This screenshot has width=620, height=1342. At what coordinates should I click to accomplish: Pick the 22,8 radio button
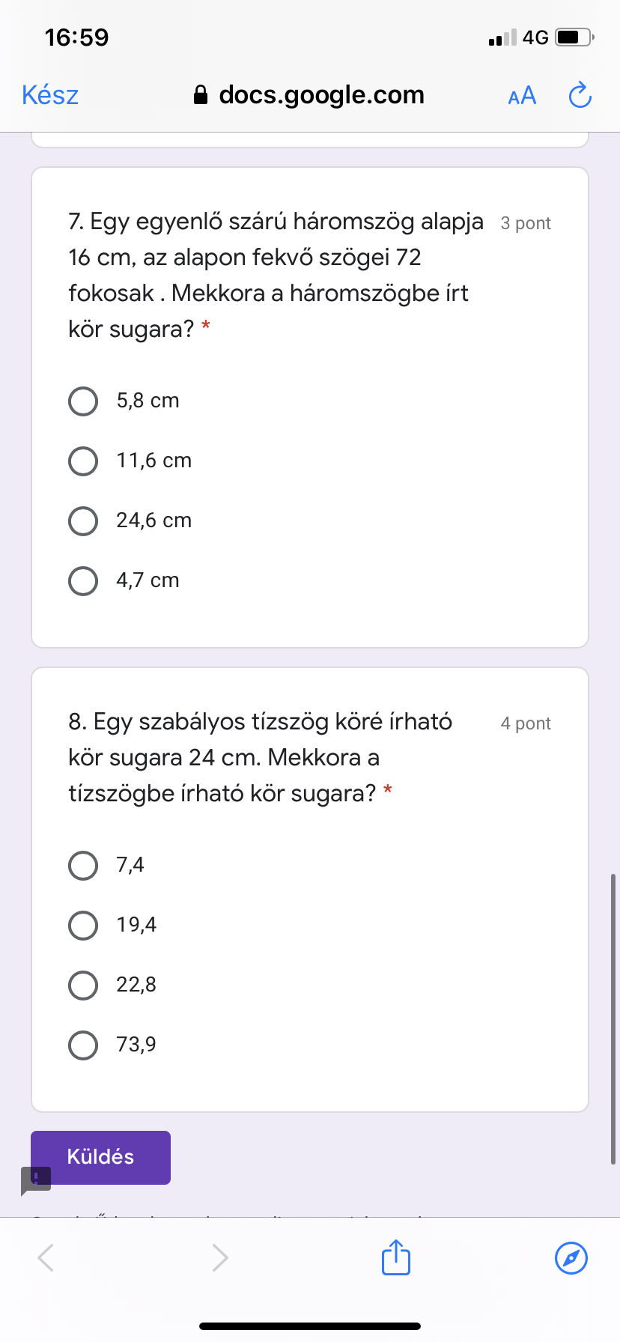click(x=83, y=986)
